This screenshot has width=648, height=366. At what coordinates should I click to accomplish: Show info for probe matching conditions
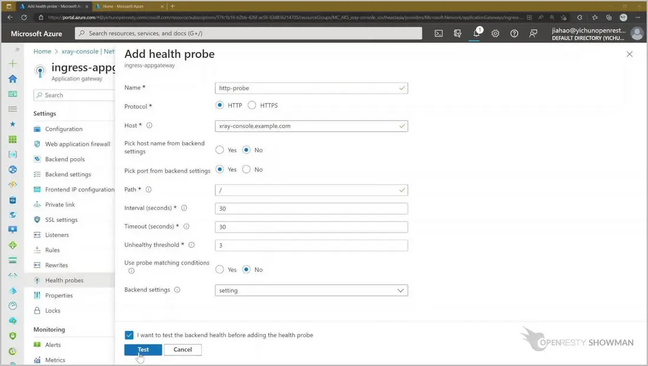click(x=132, y=271)
